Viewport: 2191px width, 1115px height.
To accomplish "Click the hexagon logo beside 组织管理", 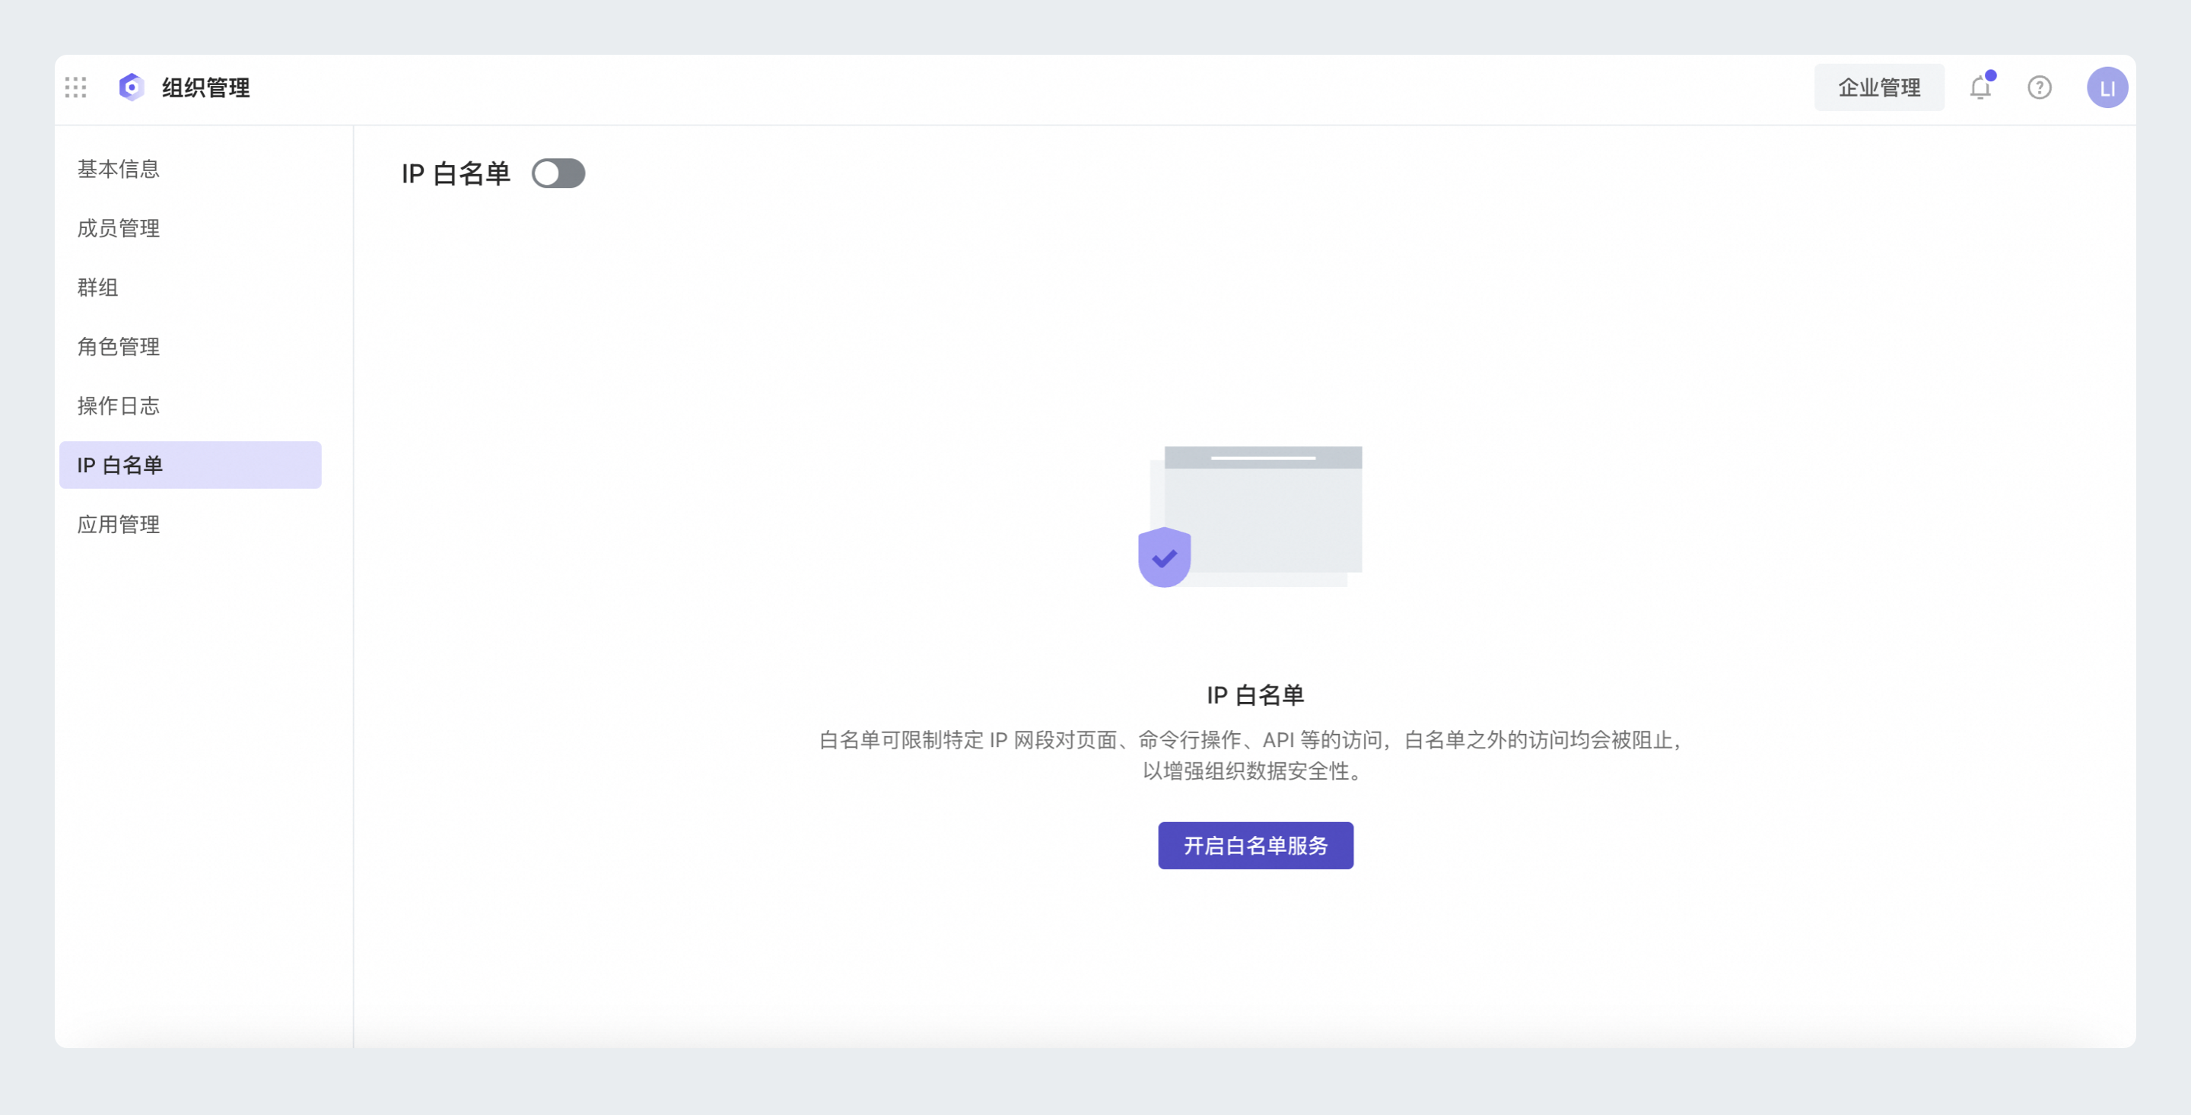I will (132, 87).
